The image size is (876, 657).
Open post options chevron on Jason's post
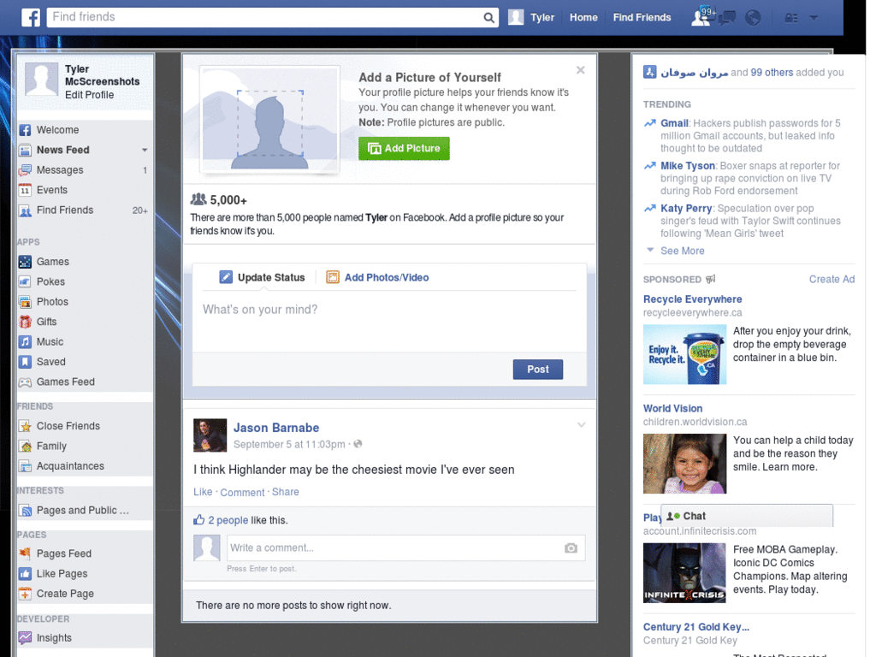pos(581,424)
